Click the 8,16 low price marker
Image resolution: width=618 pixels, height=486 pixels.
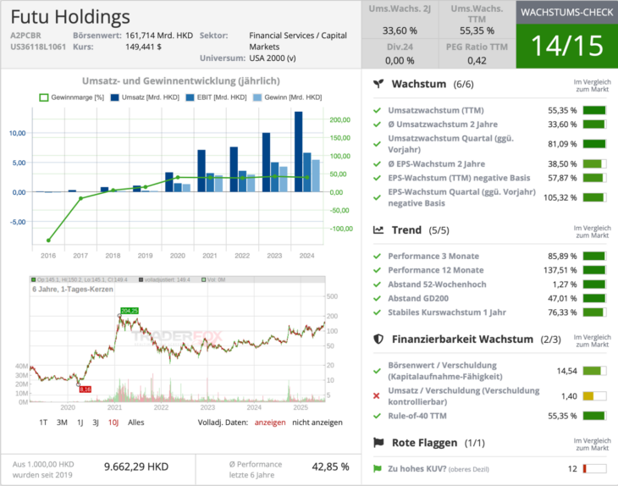pyautogui.click(x=86, y=389)
